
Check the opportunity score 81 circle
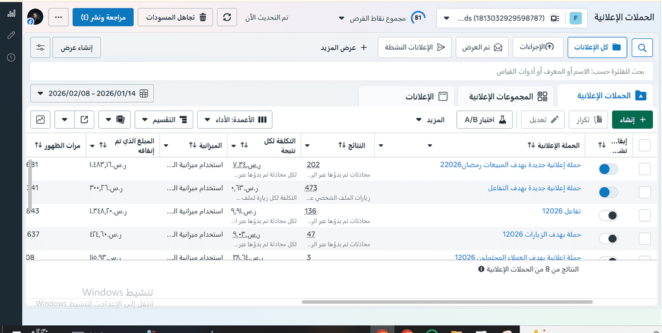(x=418, y=18)
